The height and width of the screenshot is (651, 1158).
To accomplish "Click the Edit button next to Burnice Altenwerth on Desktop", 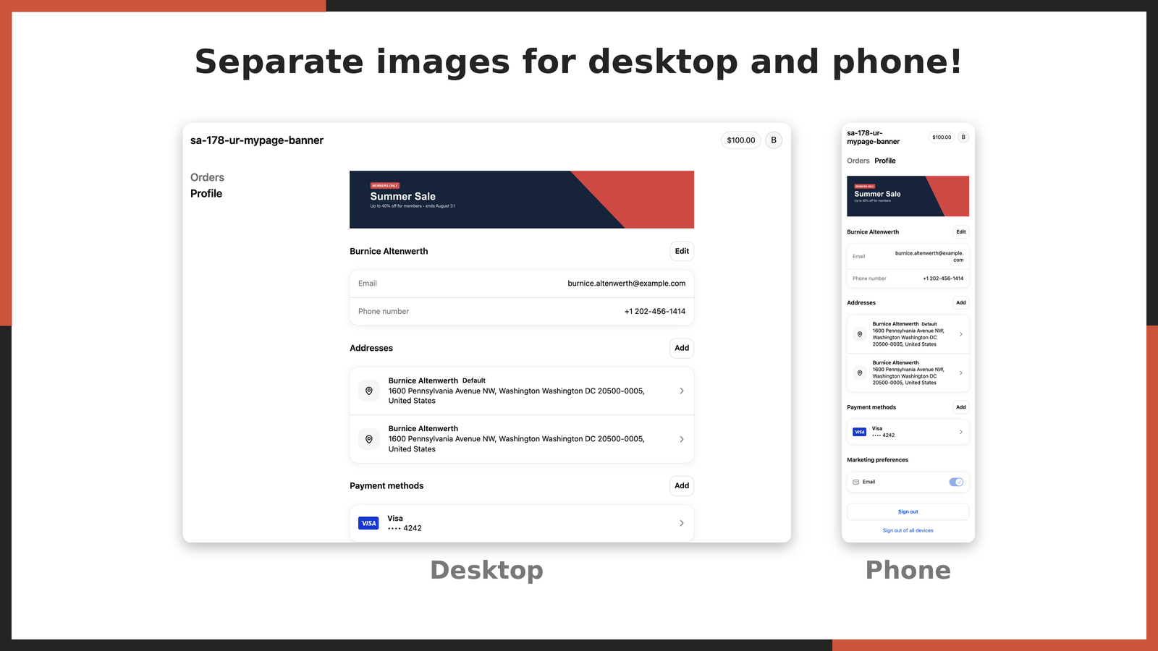I will tap(682, 251).
